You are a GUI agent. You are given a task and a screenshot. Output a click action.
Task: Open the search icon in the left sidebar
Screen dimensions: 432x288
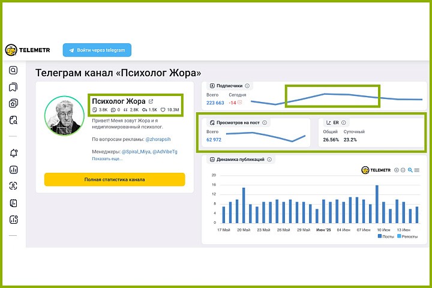click(x=13, y=70)
